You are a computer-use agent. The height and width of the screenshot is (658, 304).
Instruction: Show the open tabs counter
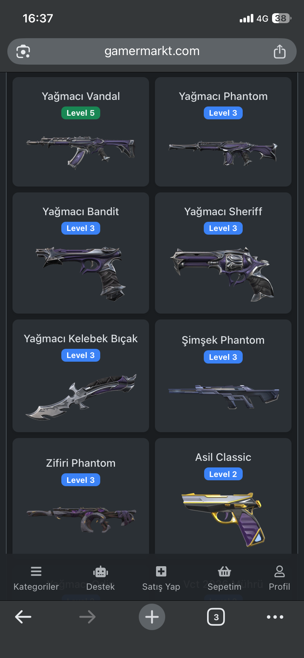pos(216,617)
